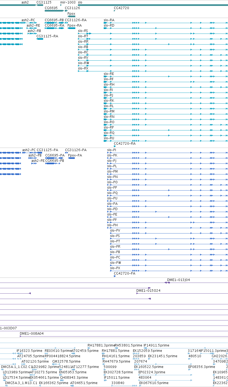Click the Ppox gene label
228x387 pixels.
pyautogui.click(x=71, y=13)
